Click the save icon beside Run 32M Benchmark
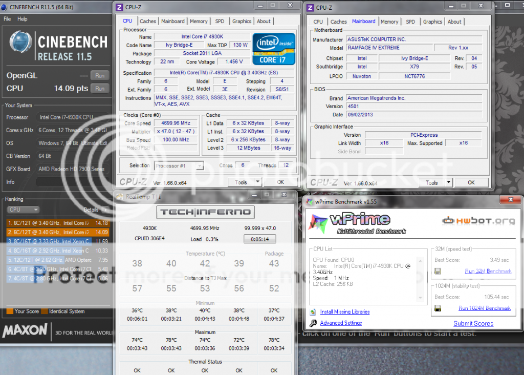Screen dimensions: 524x375 [438, 271]
